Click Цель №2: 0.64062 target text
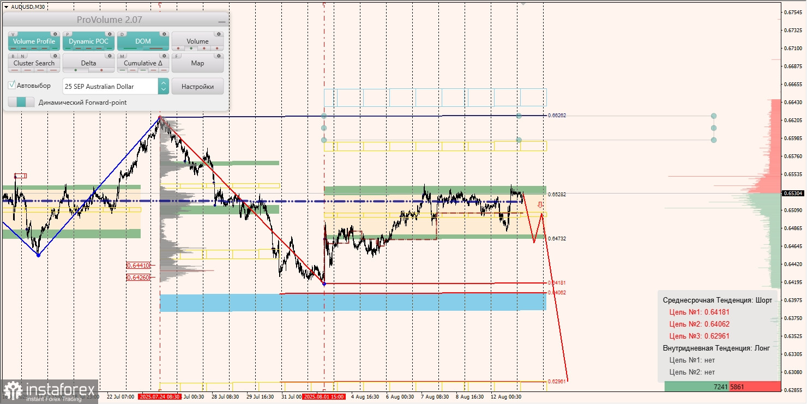The width and height of the screenshot is (807, 404). pyautogui.click(x=699, y=324)
